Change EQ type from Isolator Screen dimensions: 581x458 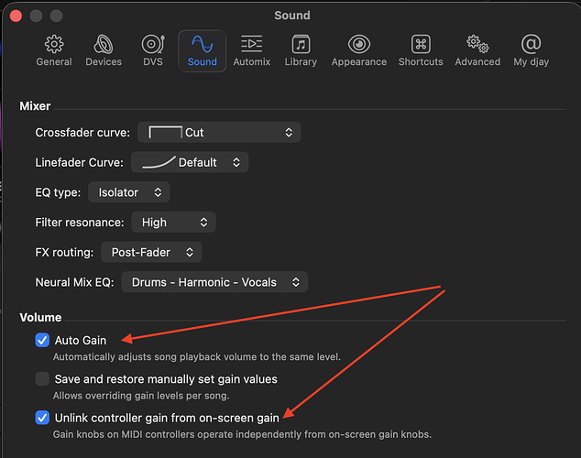(129, 192)
